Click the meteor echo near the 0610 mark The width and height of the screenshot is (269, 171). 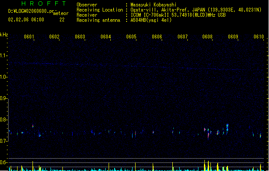coord(260,136)
